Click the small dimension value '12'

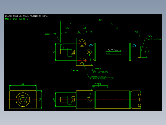coord(79,32)
